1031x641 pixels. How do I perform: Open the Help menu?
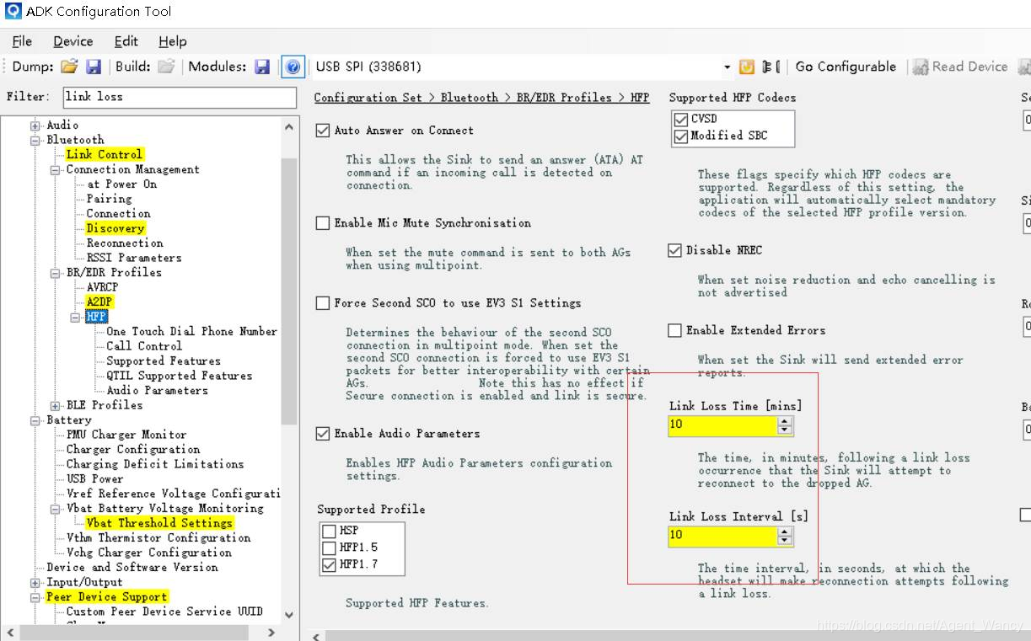coord(173,41)
